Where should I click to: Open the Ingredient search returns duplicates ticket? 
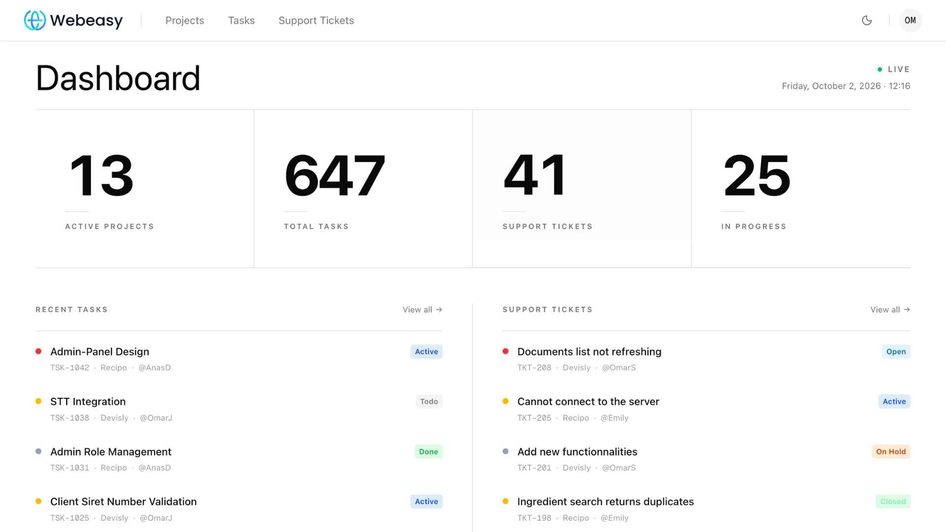tap(605, 501)
